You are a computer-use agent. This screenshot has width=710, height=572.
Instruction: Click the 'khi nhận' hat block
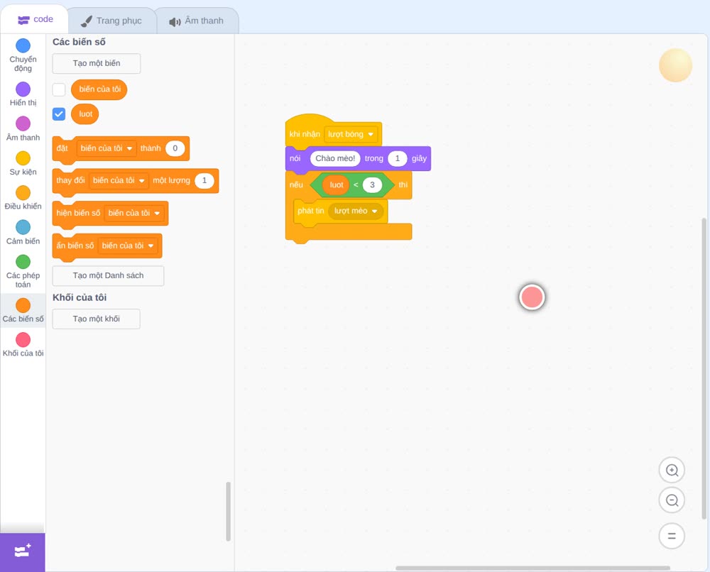click(305, 134)
